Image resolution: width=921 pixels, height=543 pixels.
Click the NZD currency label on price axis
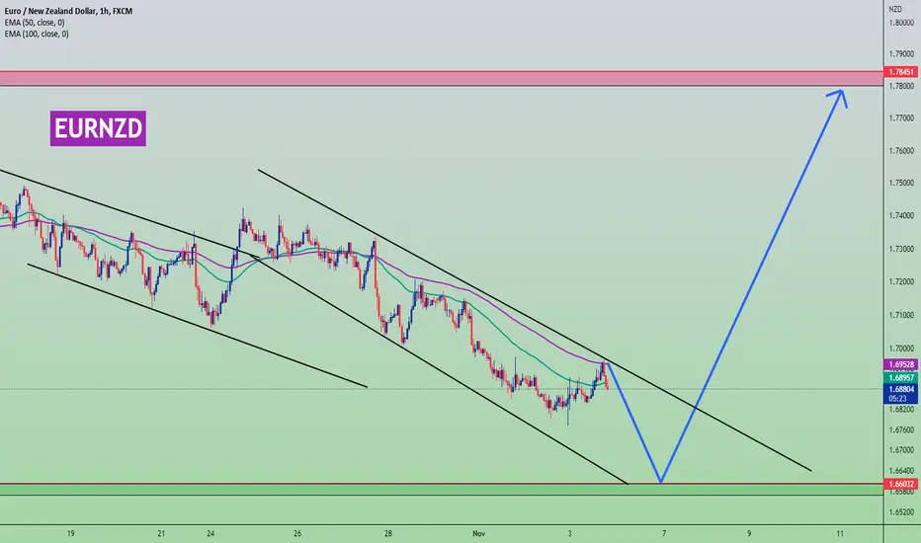(x=895, y=10)
